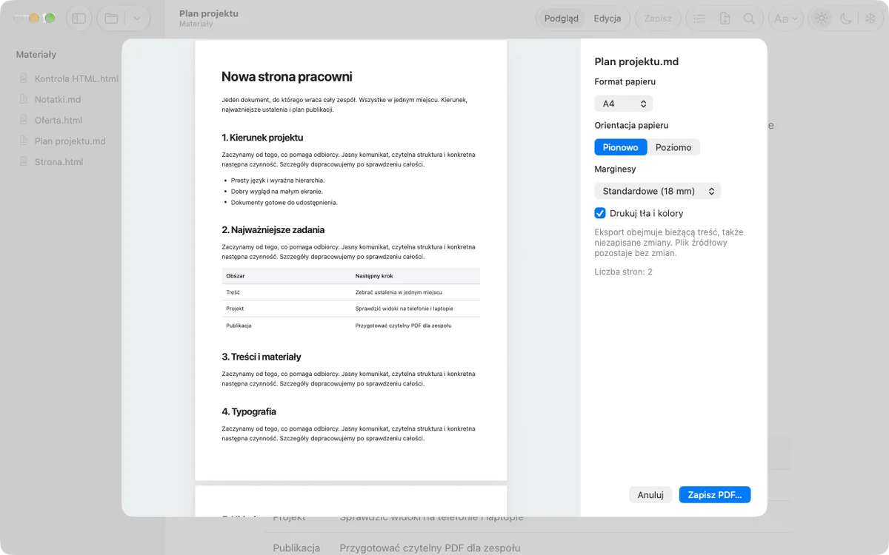Click Anuluj to cancel the export
Image resolution: width=889 pixels, height=555 pixels.
click(650, 495)
